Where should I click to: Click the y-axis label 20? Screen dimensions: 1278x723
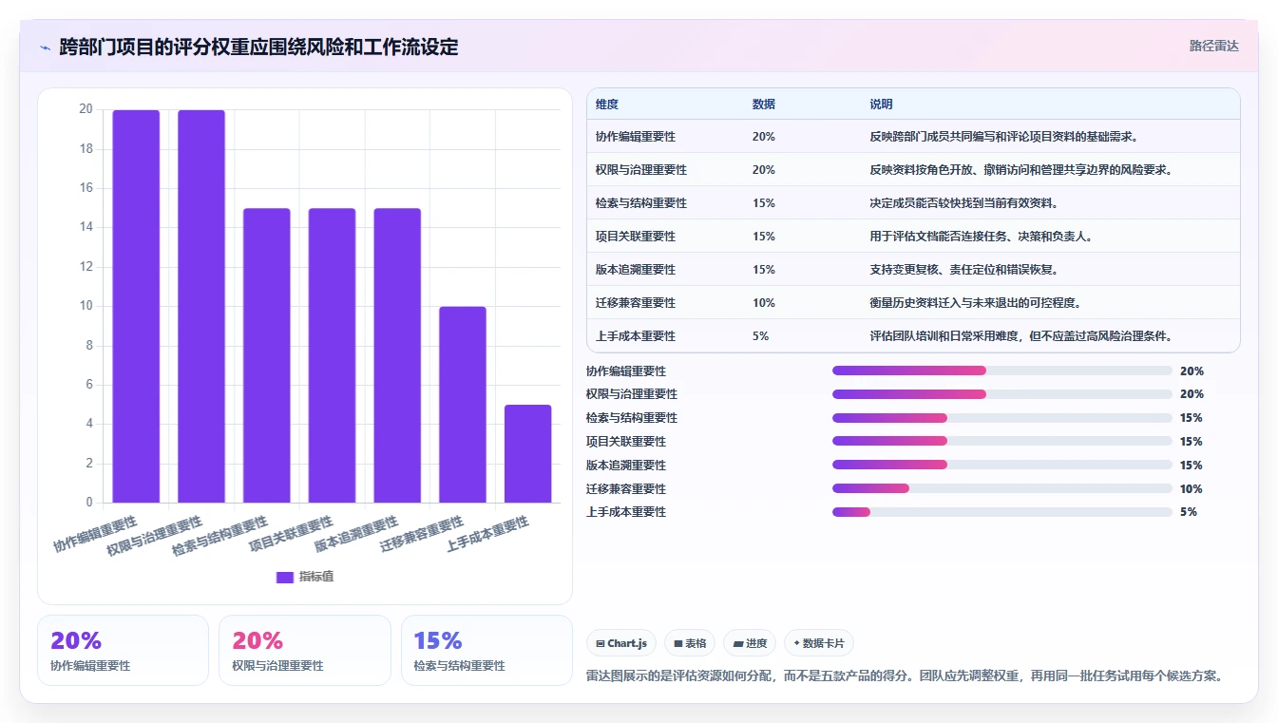(x=86, y=109)
